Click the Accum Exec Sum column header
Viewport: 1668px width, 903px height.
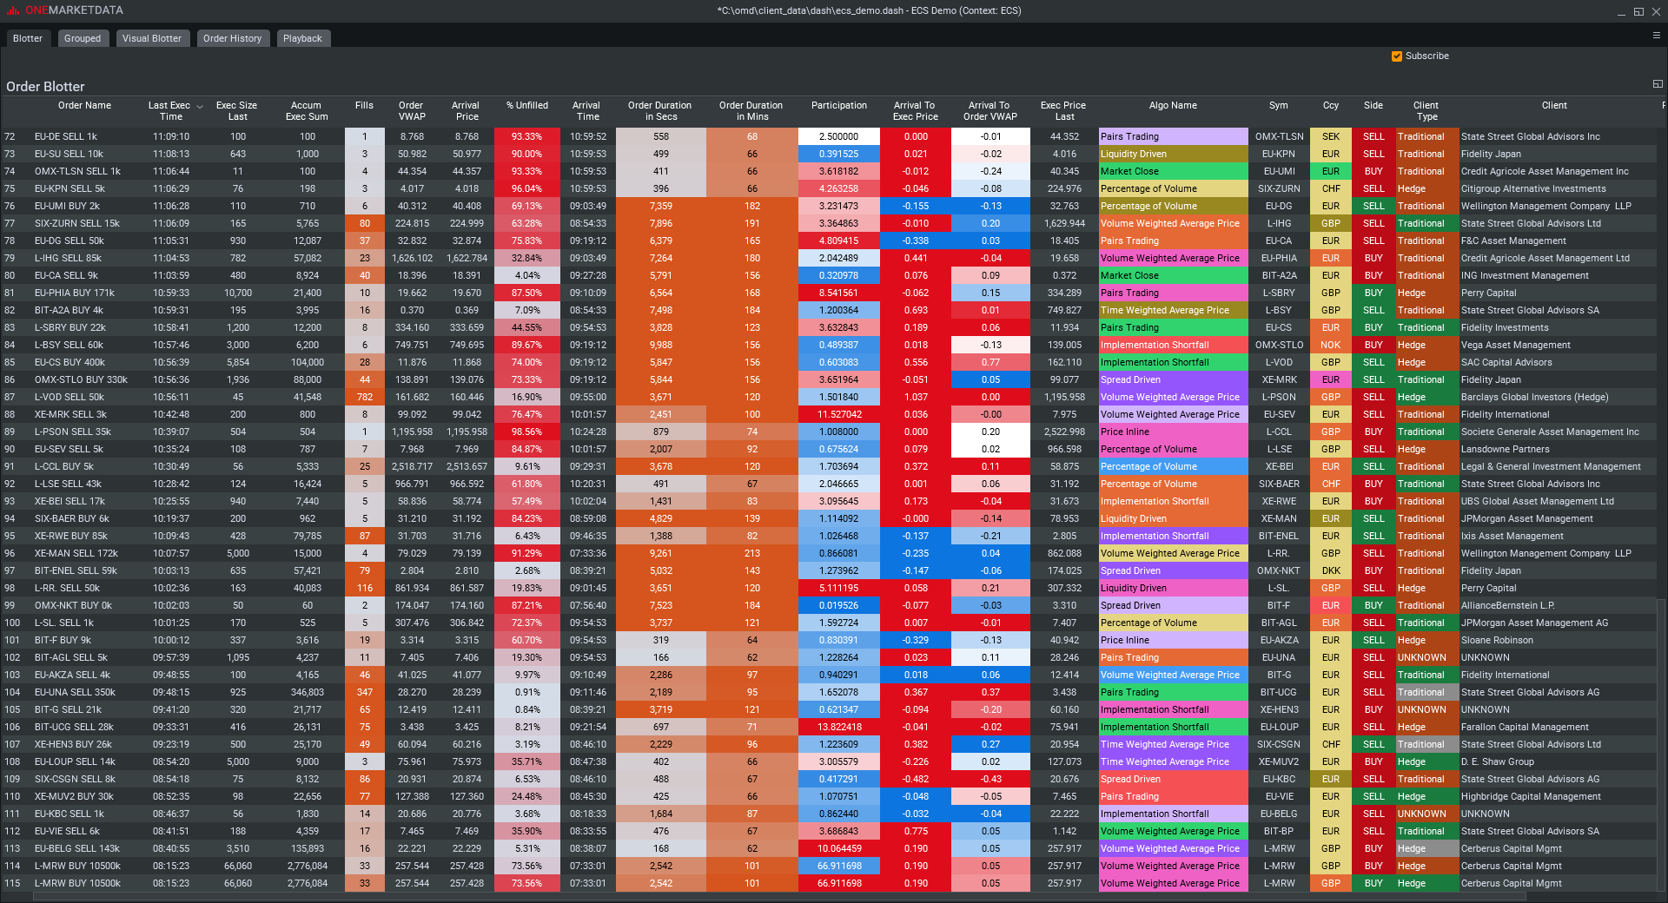pyautogui.click(x=307, y=111)
